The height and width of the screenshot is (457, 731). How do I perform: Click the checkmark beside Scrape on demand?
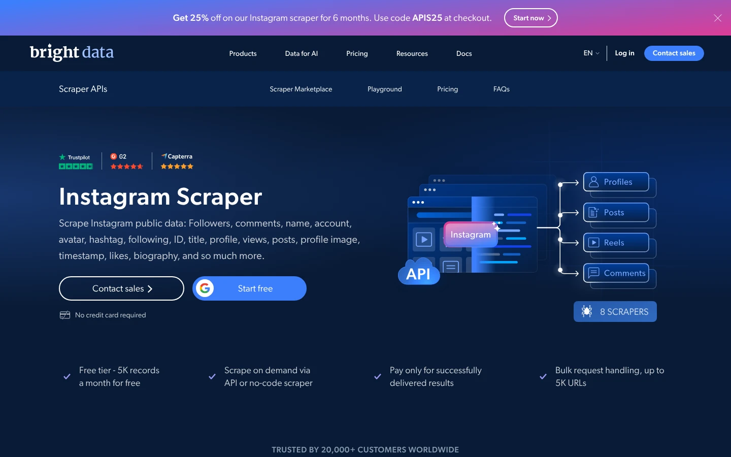tap(212, 377)
